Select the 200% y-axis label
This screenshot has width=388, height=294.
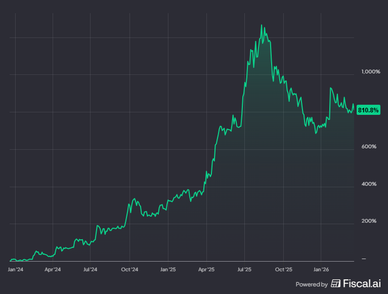(369, 221)
